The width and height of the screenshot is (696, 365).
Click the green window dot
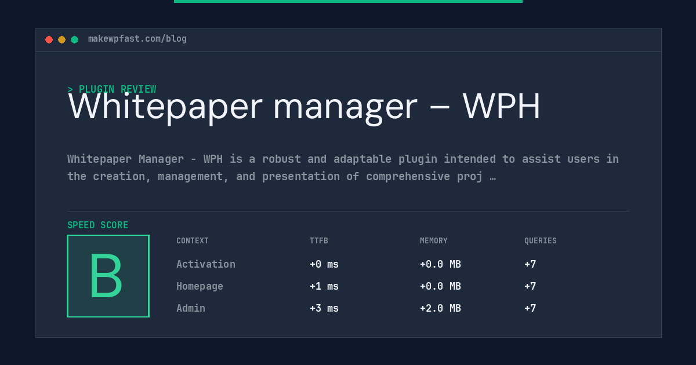74,39
